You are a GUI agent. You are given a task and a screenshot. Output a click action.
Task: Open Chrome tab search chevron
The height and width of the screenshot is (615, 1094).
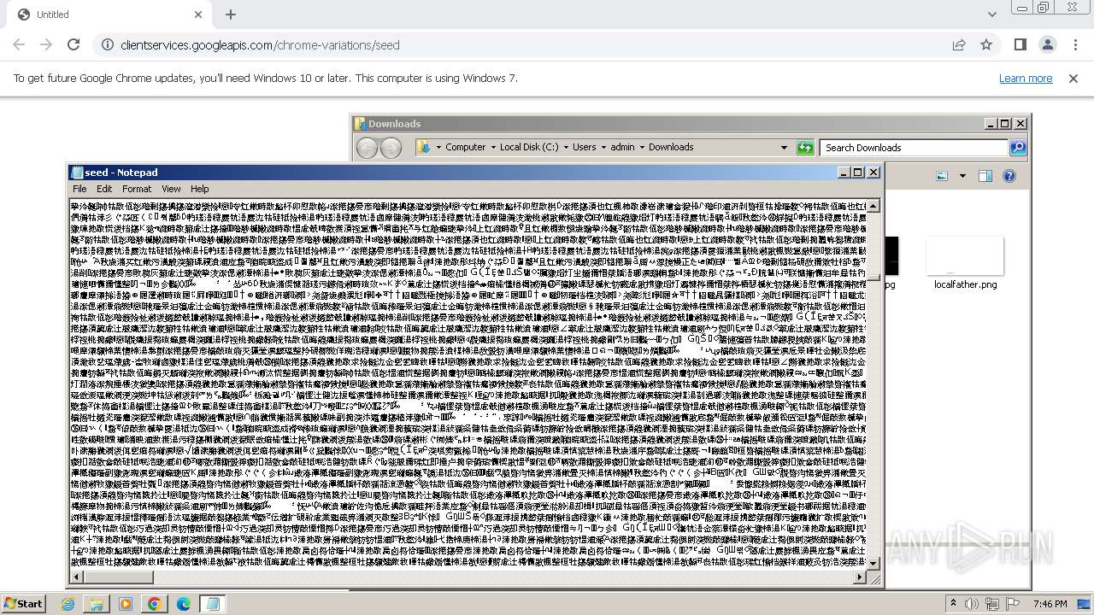coord(991,15)
